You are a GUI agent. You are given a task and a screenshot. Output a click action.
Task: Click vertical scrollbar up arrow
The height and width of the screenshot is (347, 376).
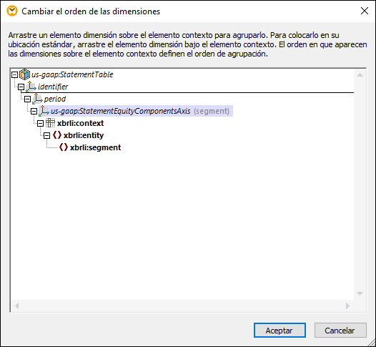[360, 75]
